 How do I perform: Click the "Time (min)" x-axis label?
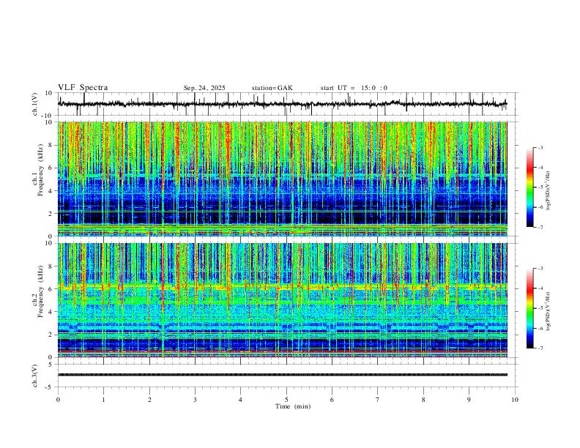click(x=293, y=406)
